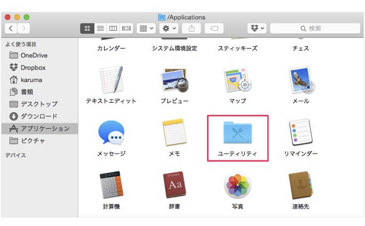Expand the arrange items dropdown
365x226 pixels.
(146, 28)
